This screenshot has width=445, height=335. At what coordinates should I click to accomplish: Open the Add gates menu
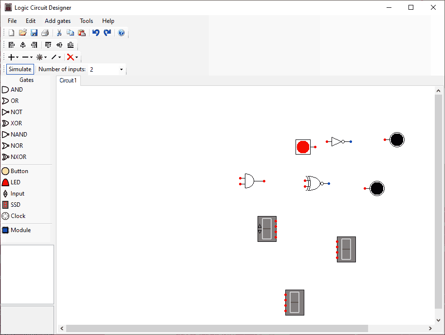[57, 21]
